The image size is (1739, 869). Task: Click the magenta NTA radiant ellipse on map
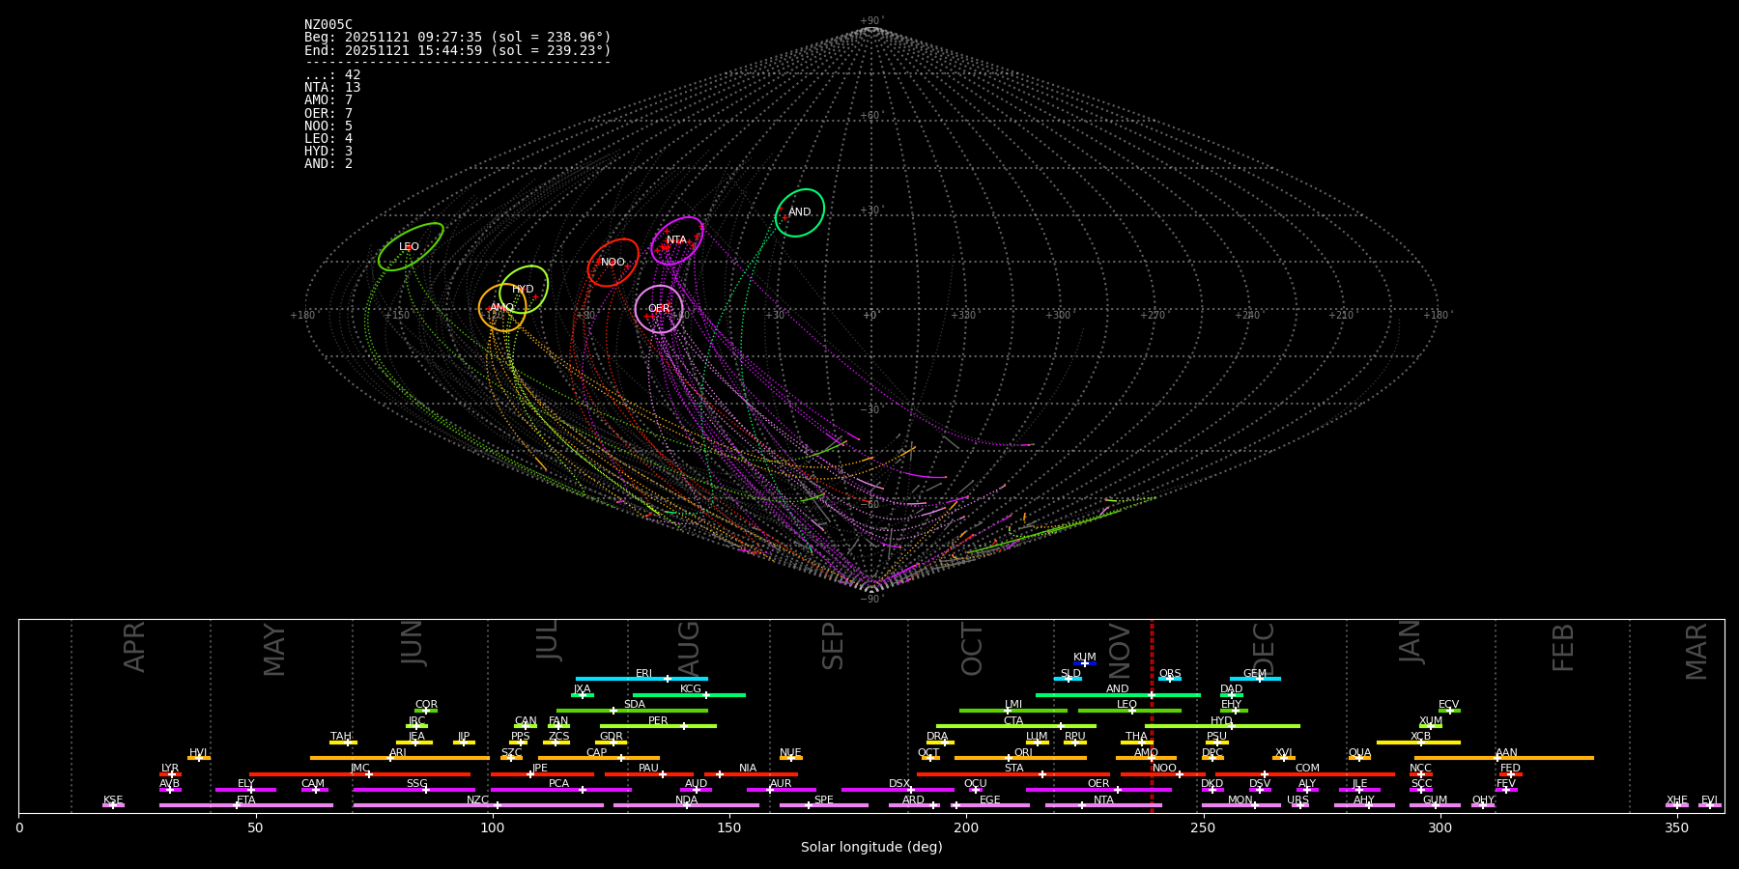[677, 240]
